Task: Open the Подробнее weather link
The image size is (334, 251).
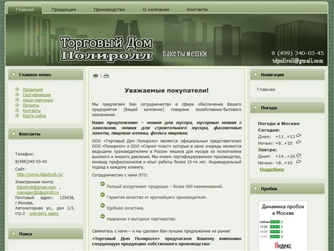Action: (272, 169)
